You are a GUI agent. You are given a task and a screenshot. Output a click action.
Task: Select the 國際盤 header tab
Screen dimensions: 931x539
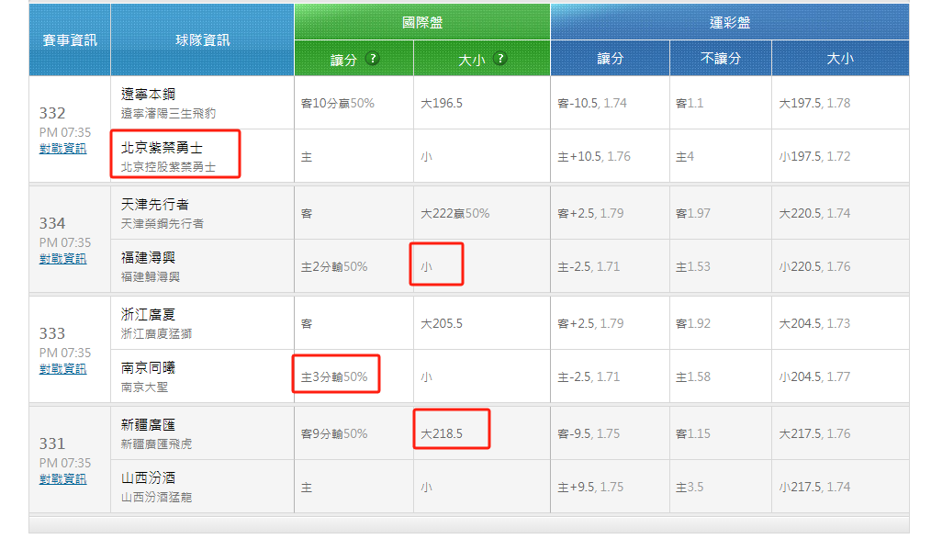point(422,22)
